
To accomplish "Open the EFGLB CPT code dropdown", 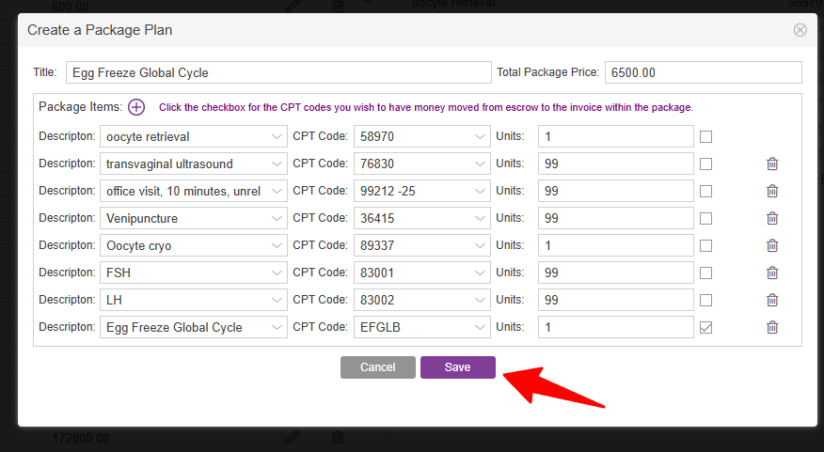I will pyautogui.click(x=481, y=327).
